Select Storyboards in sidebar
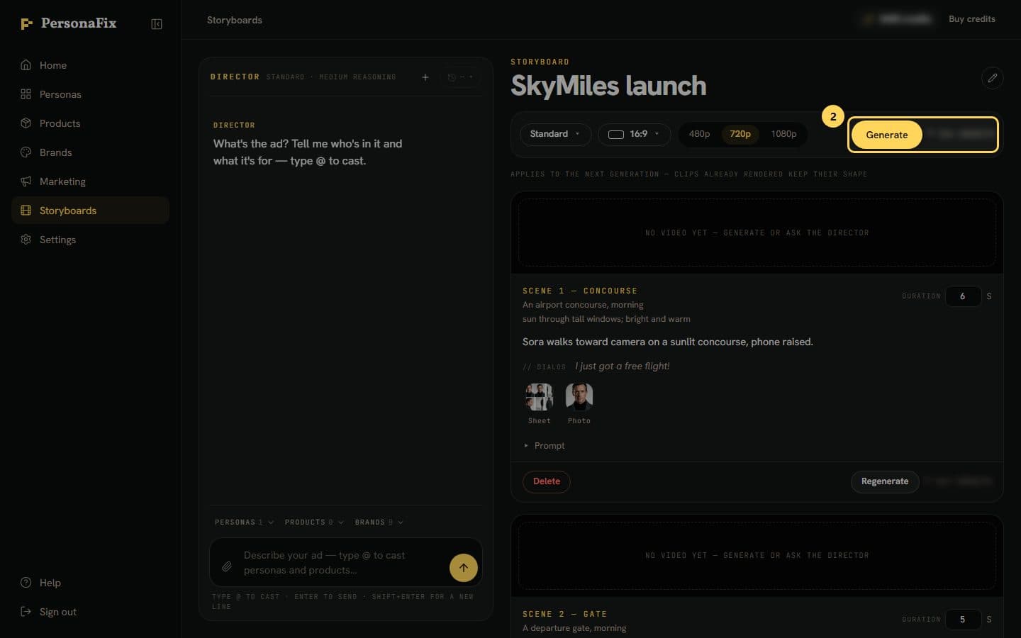 point(90,211)
